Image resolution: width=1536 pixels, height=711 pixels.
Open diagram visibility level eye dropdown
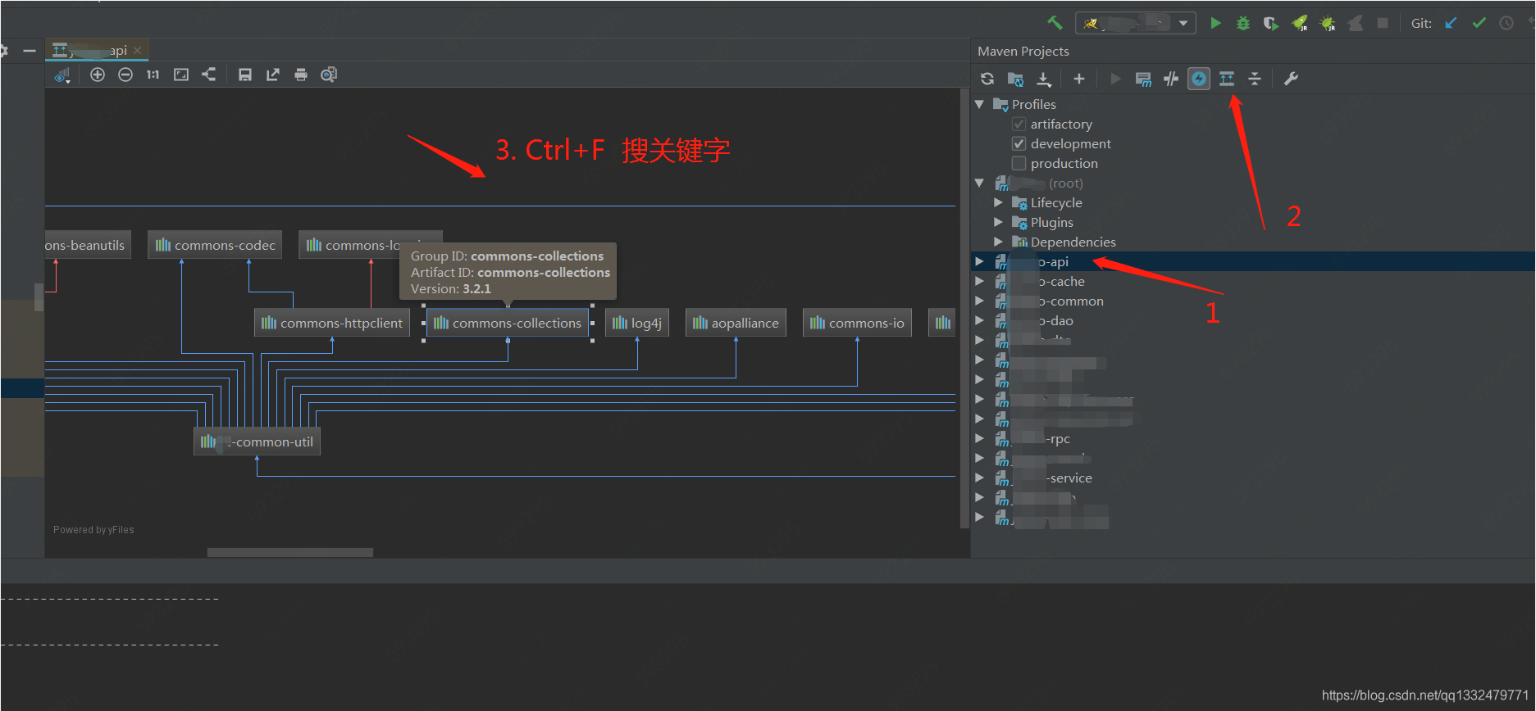tap(62, 75)
